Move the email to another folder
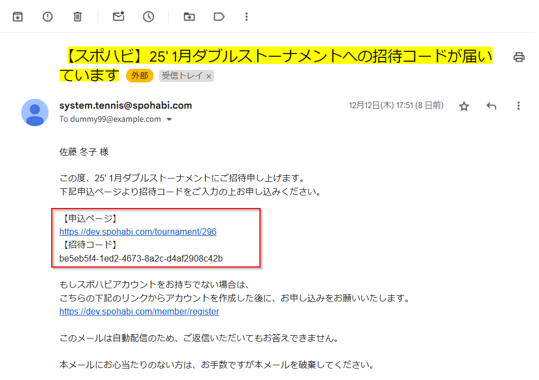Screen dimensions: 539x380 click(x=189, y=16)
